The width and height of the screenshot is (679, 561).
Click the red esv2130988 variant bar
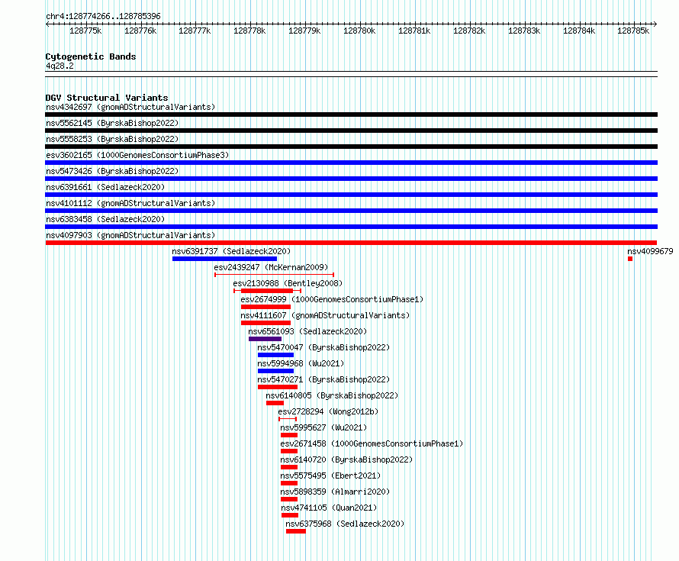point(267,291)
